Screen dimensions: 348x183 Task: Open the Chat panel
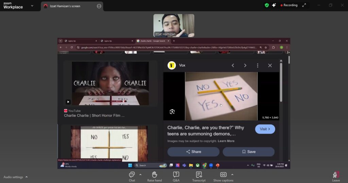tap(132, 177)
